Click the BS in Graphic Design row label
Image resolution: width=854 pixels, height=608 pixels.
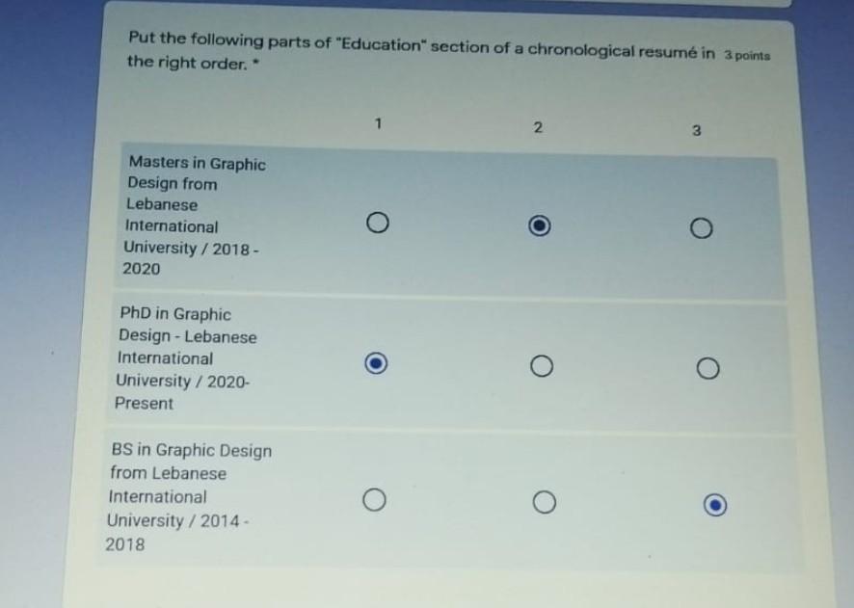(193, 494)
